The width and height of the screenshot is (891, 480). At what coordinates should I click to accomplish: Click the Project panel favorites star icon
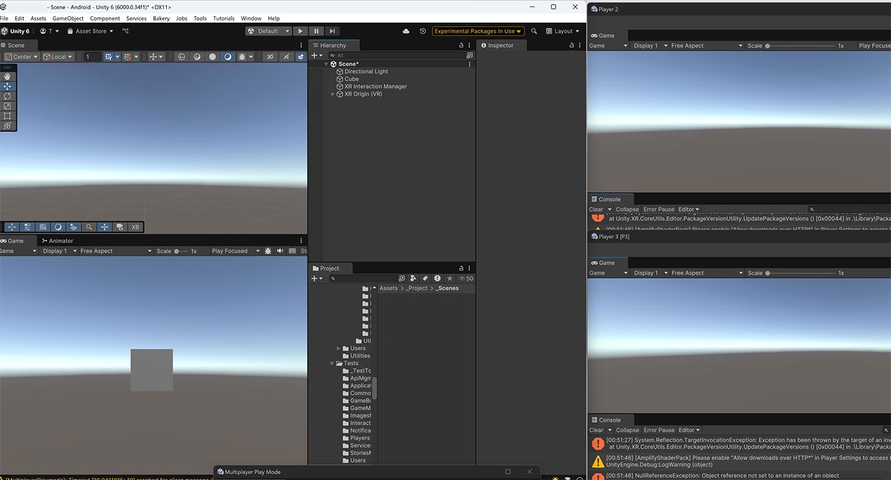click(x=449, y=278)
